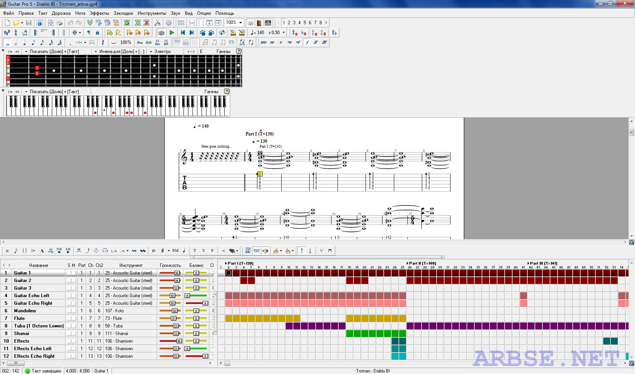The height and width of the screenshot is (374, 635).
Task: Click the upstroke arrow icon
Action: pyautogui.click(x=302, y=251)
